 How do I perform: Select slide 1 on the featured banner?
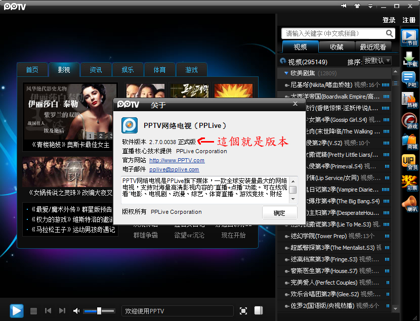point(90,135)
